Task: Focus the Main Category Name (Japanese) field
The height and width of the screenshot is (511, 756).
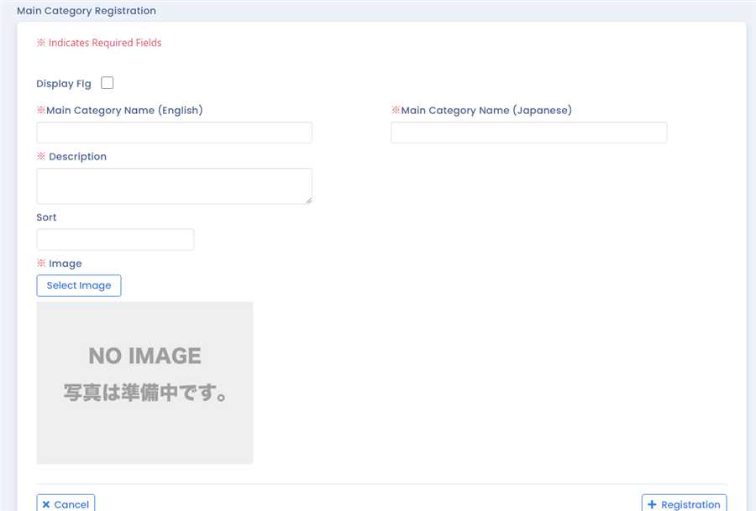Action: 528,133
